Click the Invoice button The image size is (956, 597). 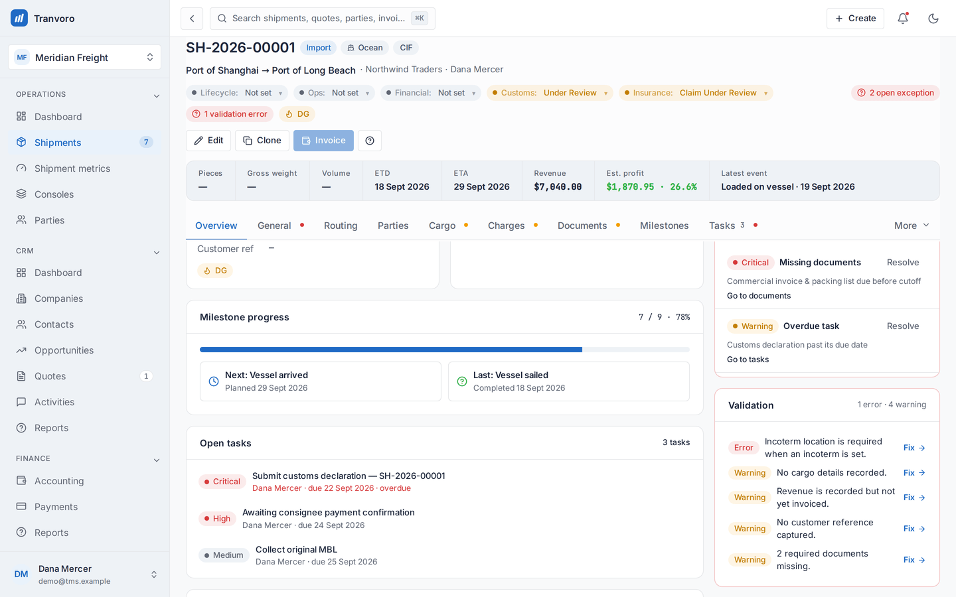click(x=323, y=141)
